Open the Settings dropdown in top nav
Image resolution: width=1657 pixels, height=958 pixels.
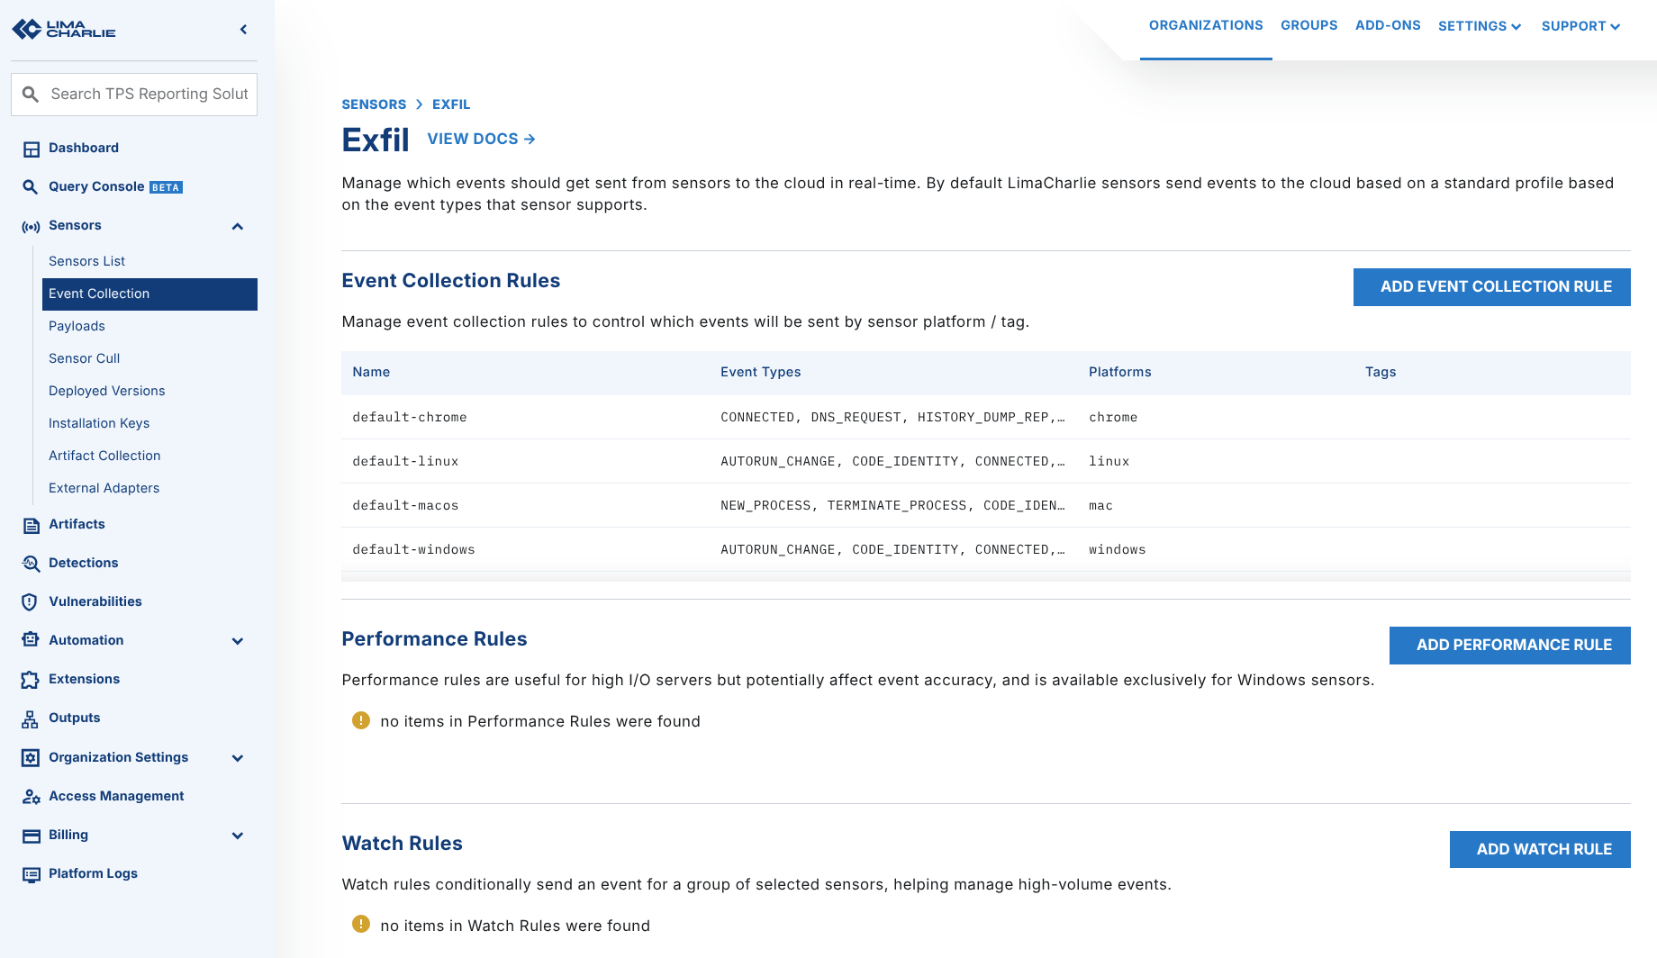tap(1479, 26)
